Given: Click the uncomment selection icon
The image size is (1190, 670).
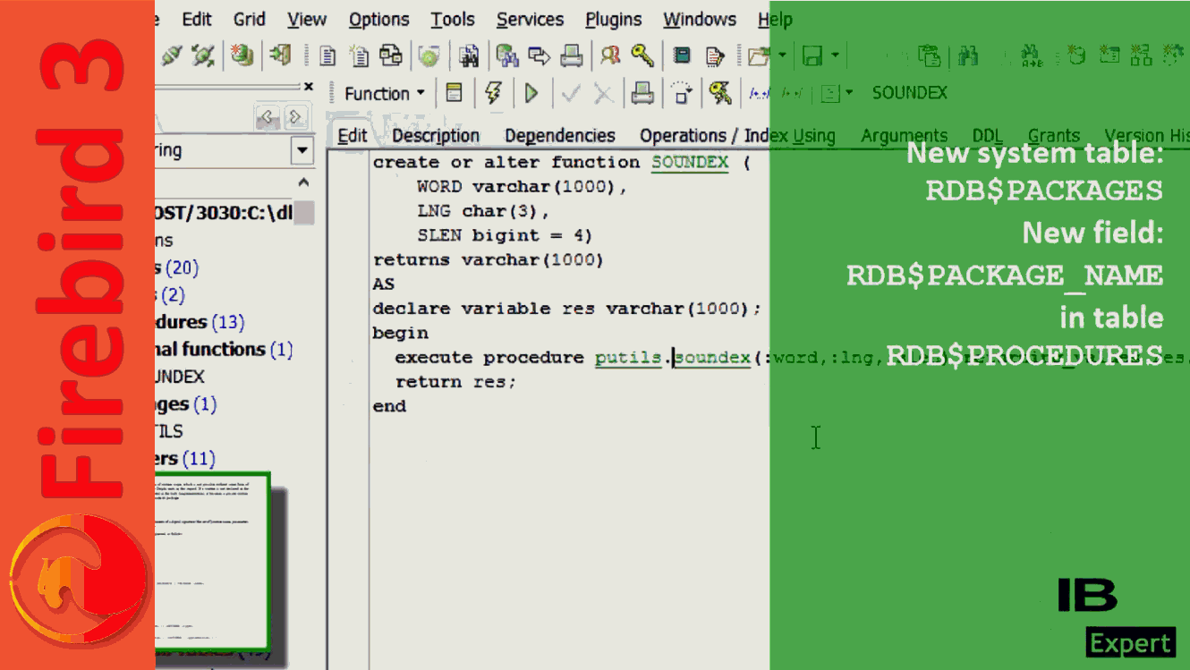Looking at the screenshot, I should 792,93.
